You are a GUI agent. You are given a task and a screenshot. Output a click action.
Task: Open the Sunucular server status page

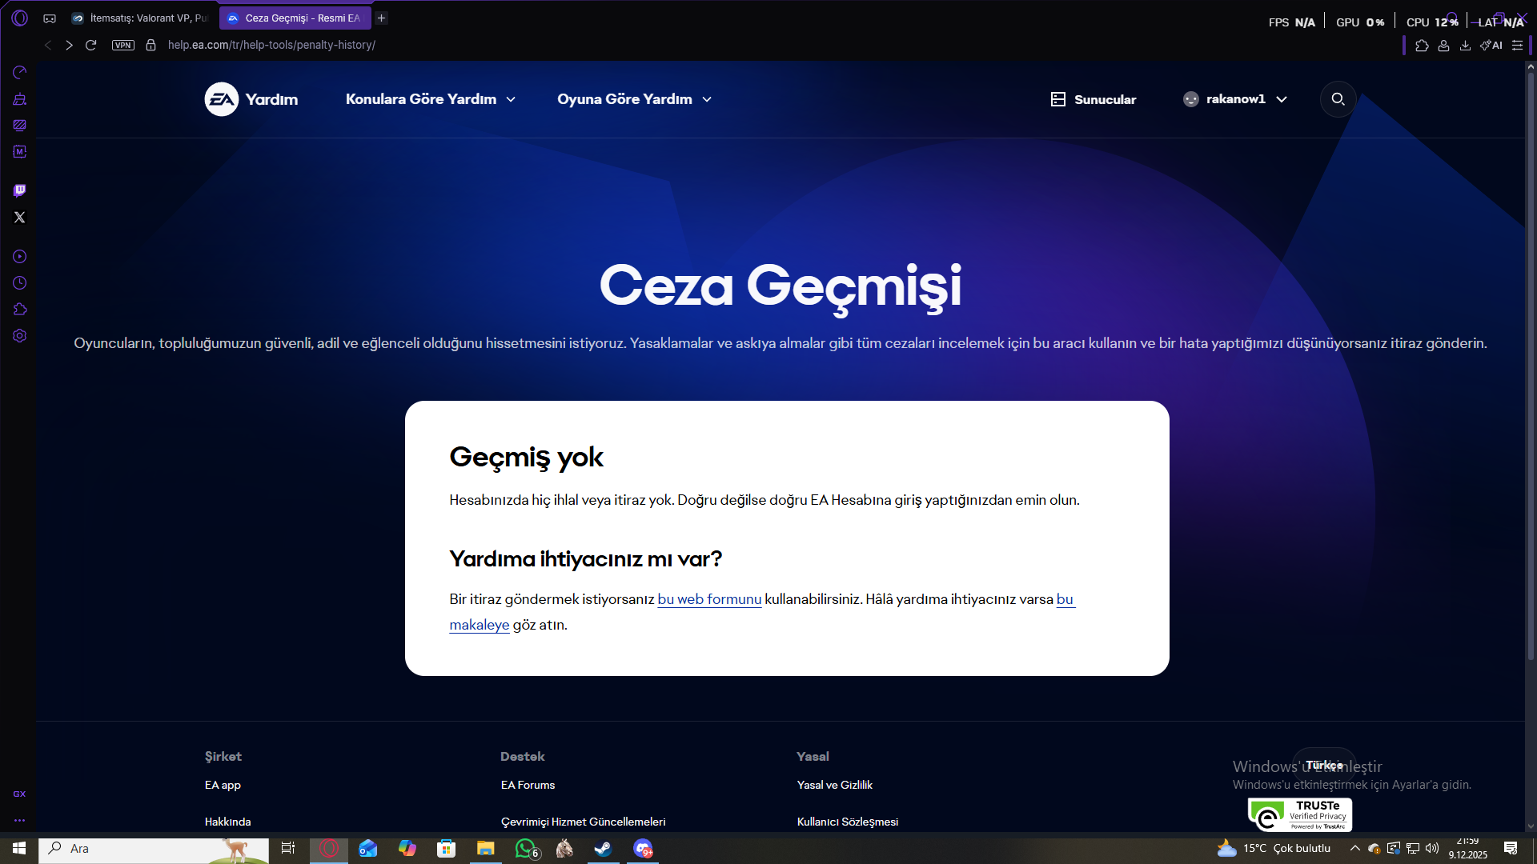1094,99
